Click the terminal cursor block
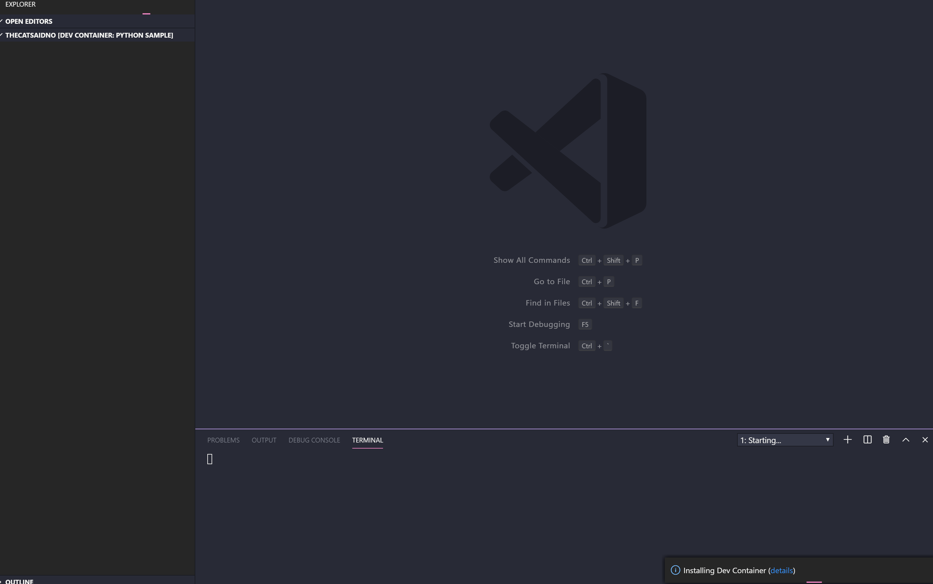This screenshot has width=933, height=584. click(210, 459)
